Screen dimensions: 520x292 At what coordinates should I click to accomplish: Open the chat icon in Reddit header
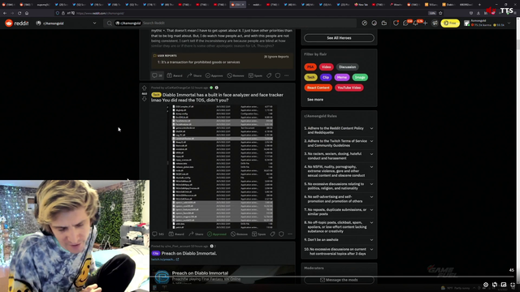[405, 24]
